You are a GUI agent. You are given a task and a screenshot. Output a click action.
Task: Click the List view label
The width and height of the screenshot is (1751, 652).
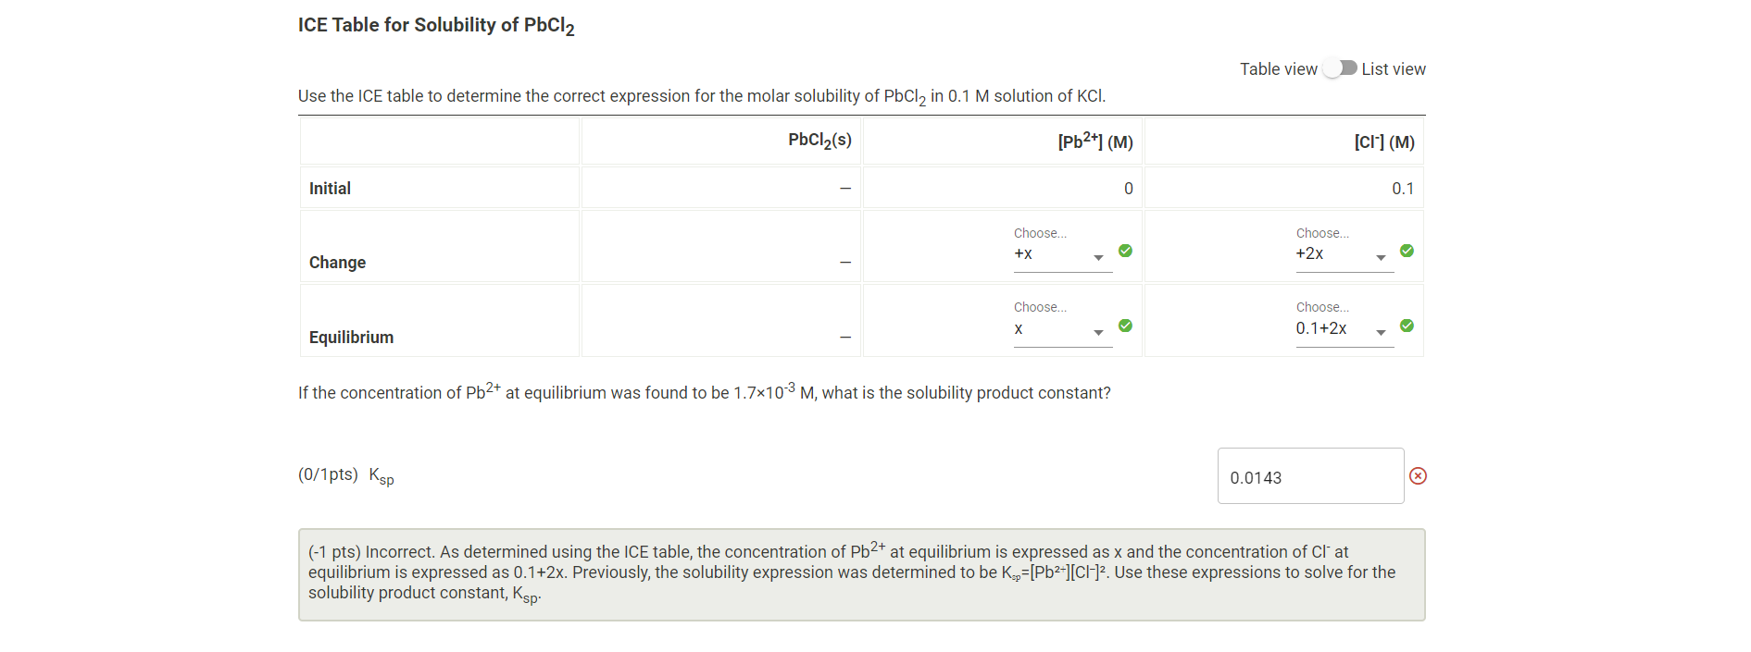[x=1394, y=68]
